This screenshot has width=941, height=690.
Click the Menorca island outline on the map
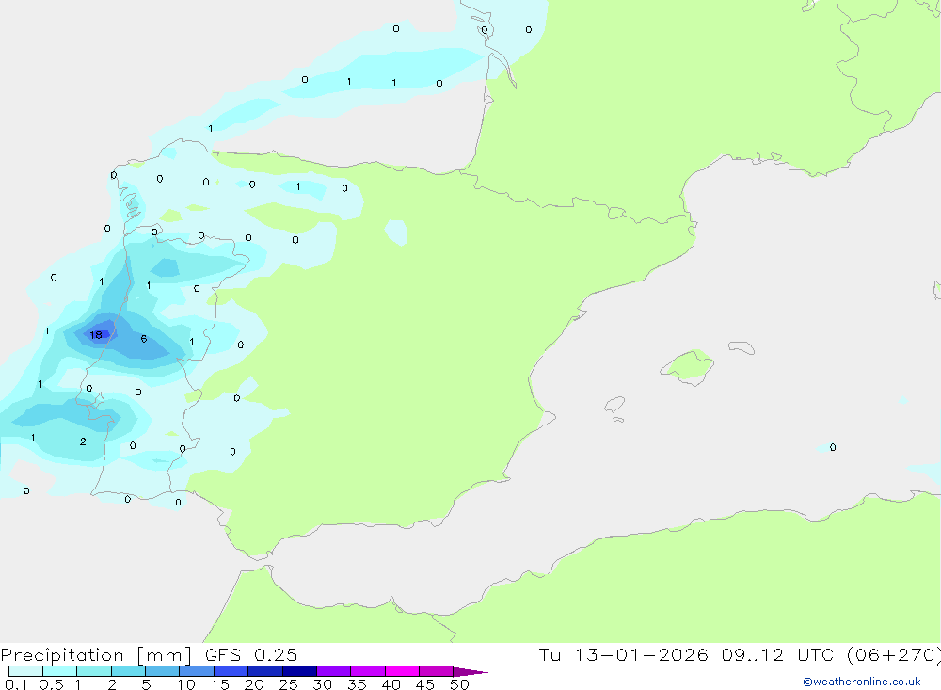tap(742, 347)
